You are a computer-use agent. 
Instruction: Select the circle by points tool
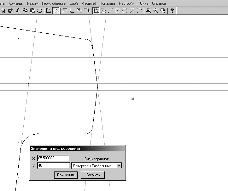click(x=125, y=11)
